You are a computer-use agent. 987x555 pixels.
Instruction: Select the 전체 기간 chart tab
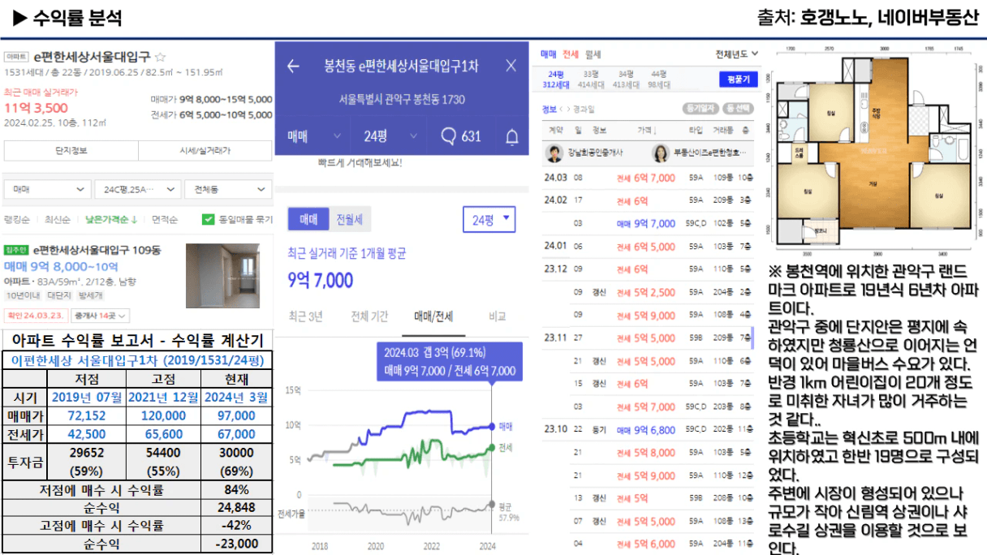coord(369,316)
